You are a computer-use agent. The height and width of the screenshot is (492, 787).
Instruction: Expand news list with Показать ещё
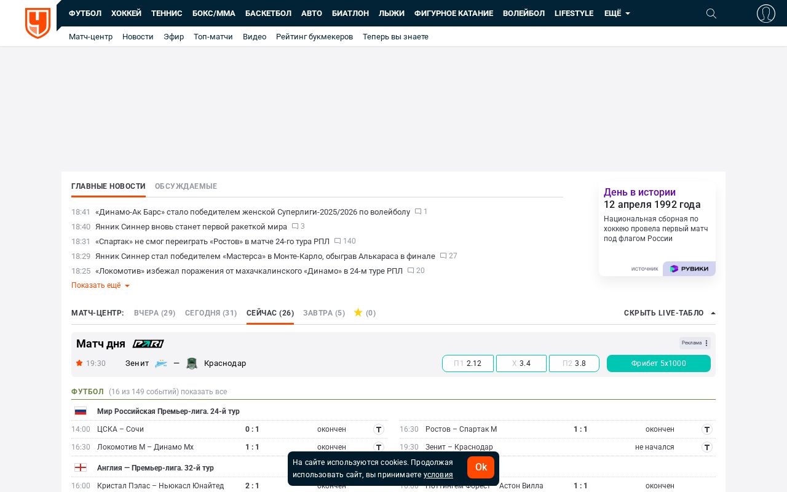96,285
